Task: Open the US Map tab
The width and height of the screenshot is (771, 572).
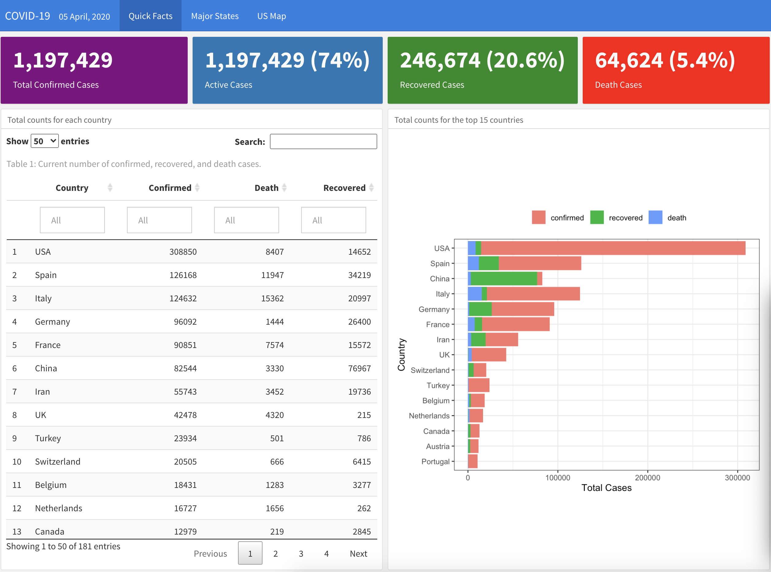Action: point(271,16)
